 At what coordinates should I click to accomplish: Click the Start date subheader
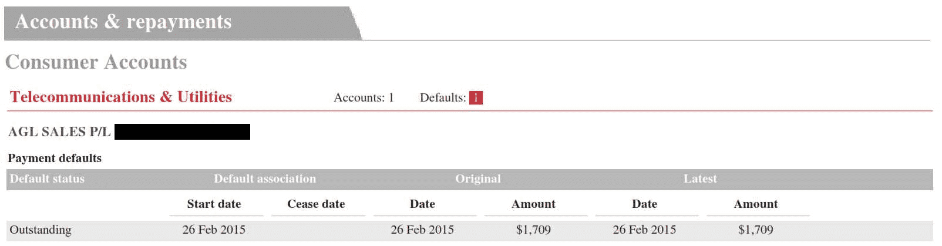tap(214, 204)
